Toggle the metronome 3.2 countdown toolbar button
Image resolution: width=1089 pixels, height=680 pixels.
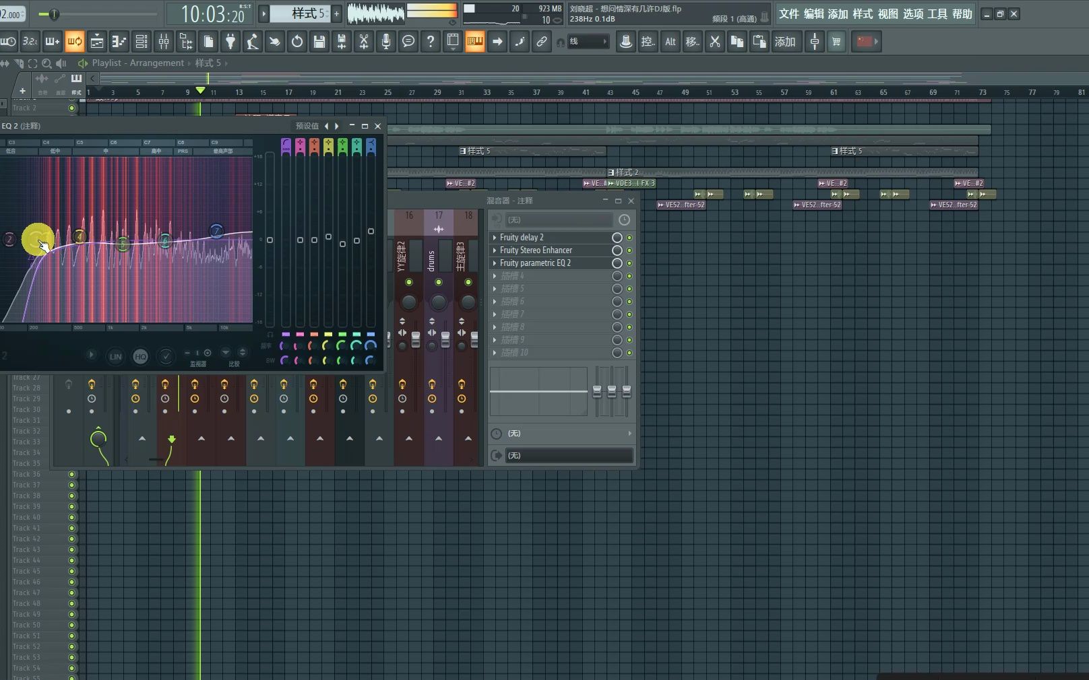point(30,42)
